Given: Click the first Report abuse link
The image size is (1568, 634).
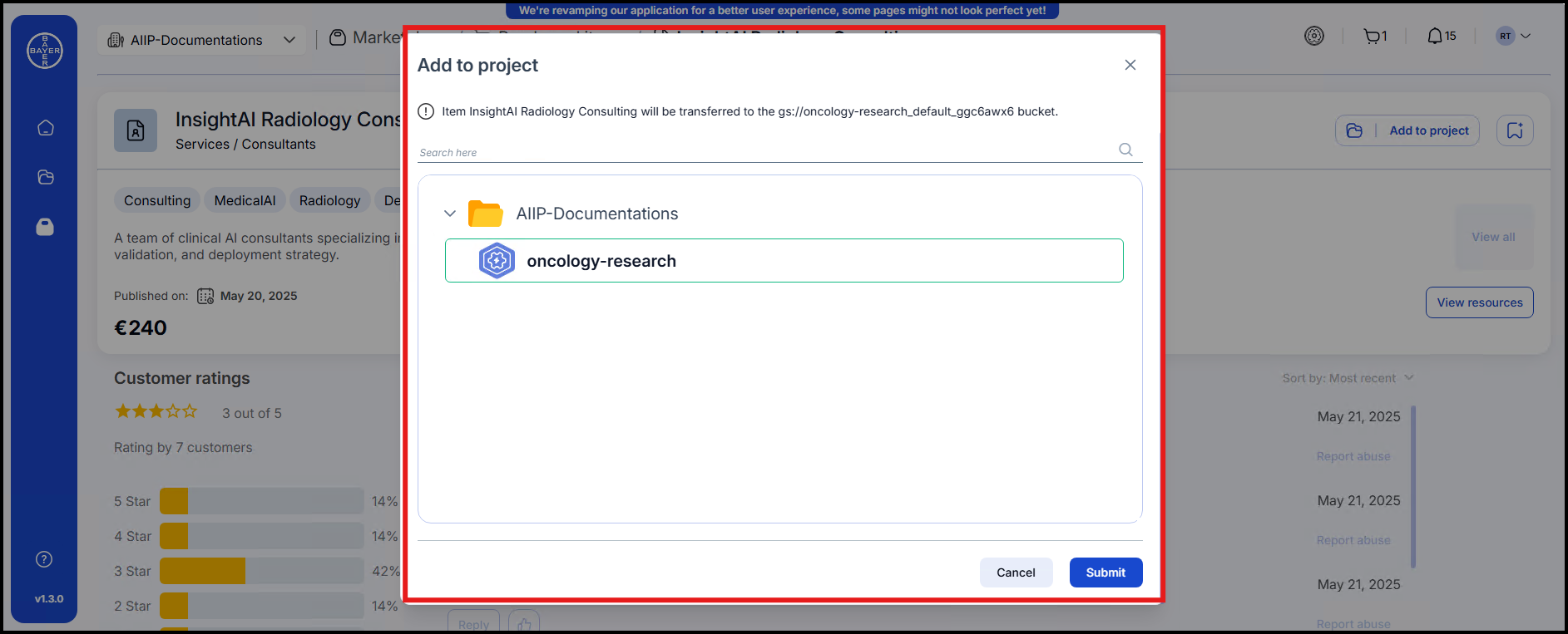Looking at the screenshot, I should click(x=1353, y=456).
